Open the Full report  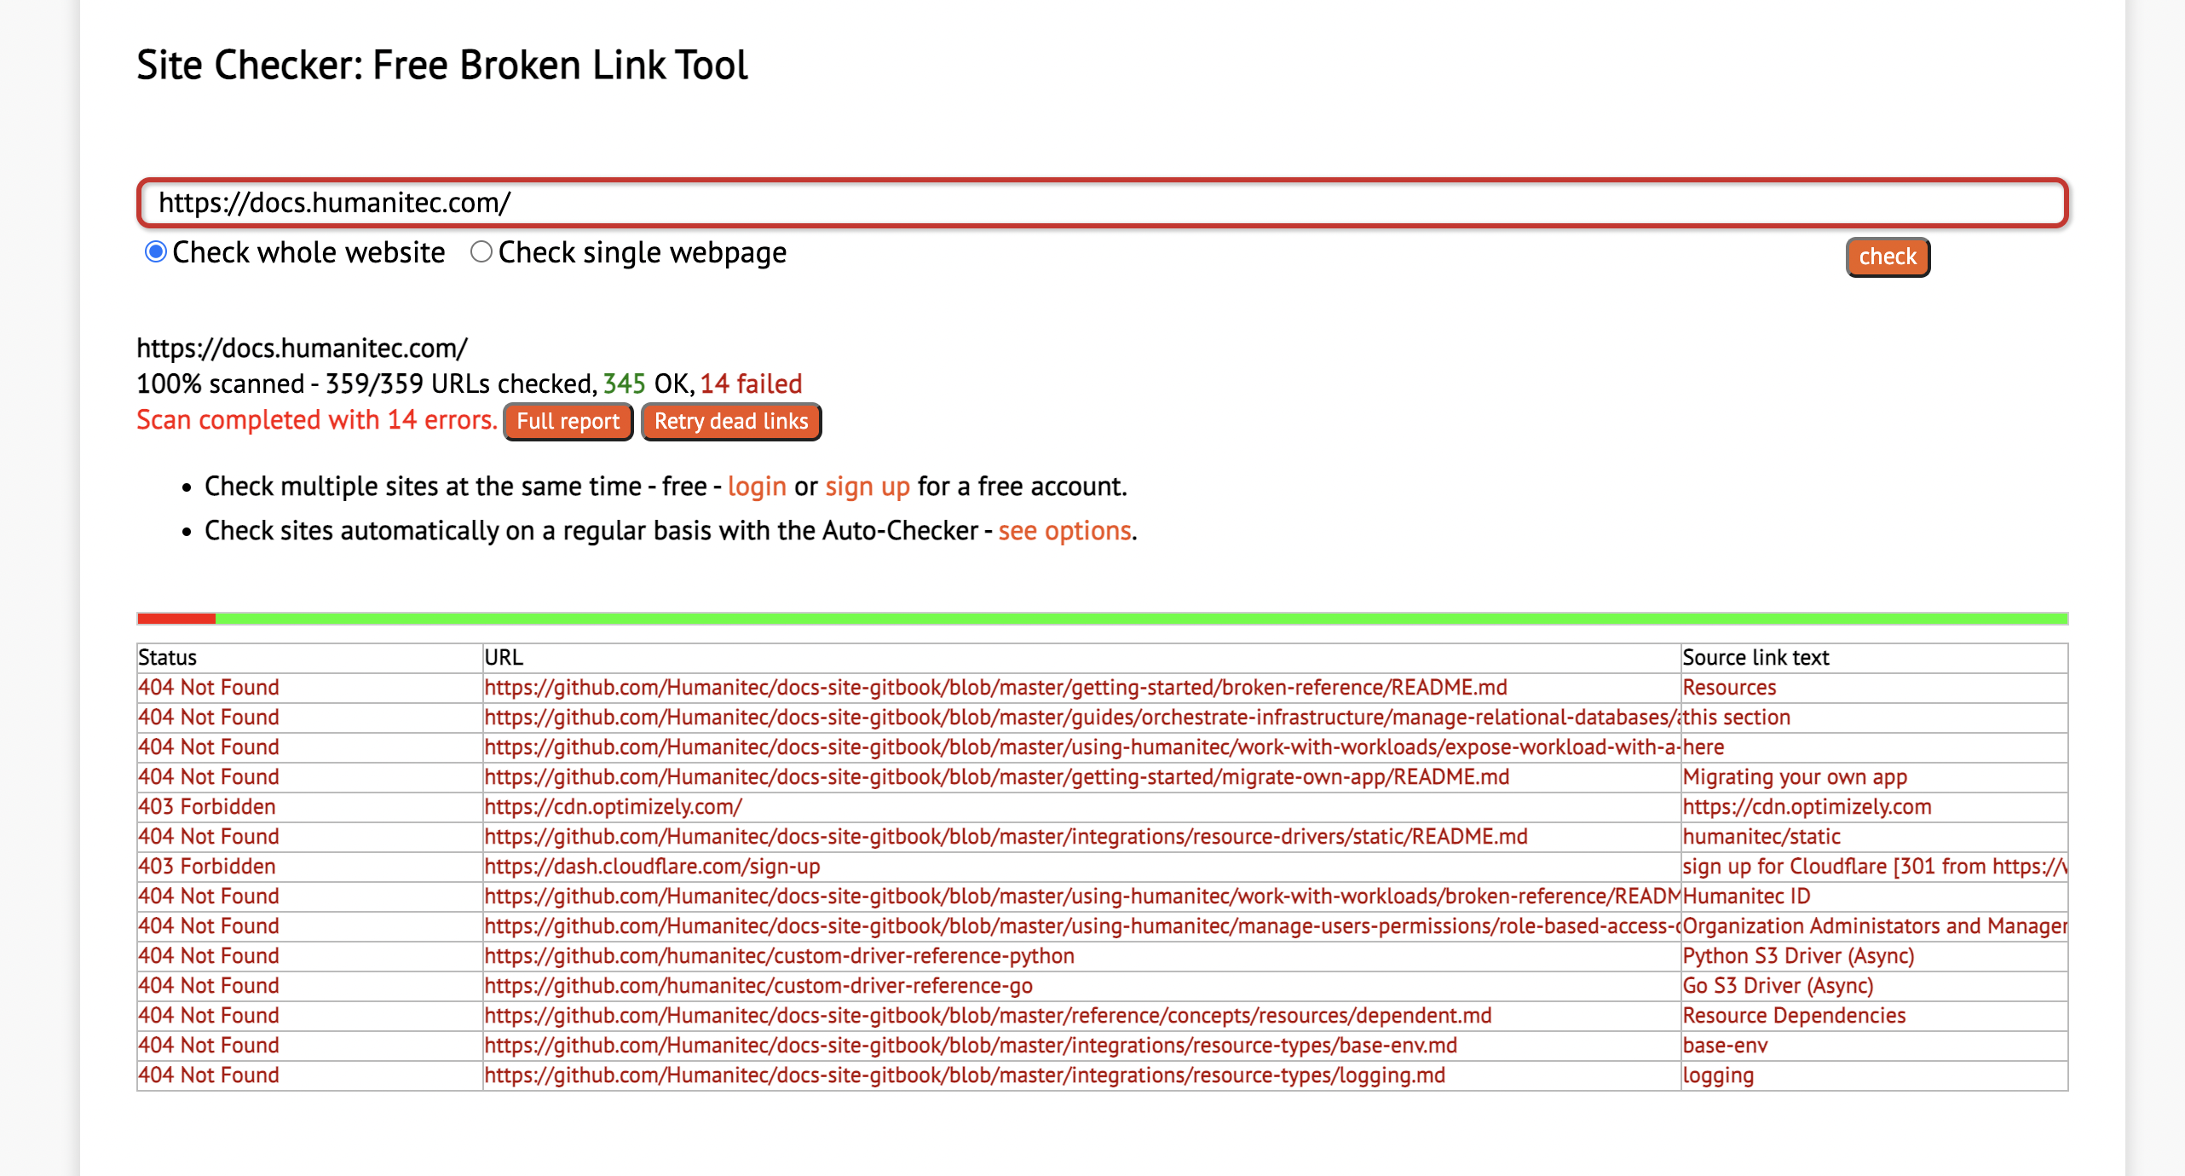[568, 421]
